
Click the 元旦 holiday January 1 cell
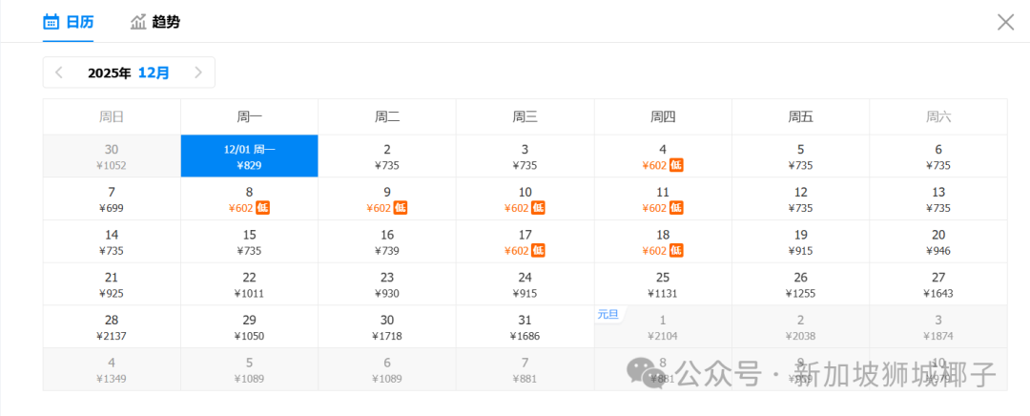[x=663, y=327]
